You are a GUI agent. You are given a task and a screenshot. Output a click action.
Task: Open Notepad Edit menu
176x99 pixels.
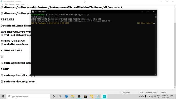tap(6, 4)
